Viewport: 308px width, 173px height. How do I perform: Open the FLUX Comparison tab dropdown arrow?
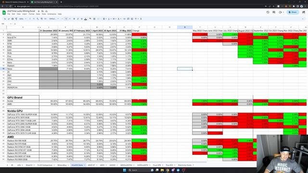click(x=54, y=165)
